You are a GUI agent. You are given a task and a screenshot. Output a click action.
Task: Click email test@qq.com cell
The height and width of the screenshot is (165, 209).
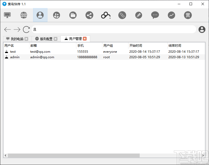[40, 52]
